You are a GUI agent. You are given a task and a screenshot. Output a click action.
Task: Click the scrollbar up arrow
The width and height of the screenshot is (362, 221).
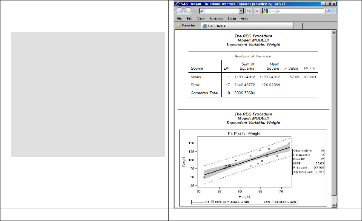pos(334,32)
